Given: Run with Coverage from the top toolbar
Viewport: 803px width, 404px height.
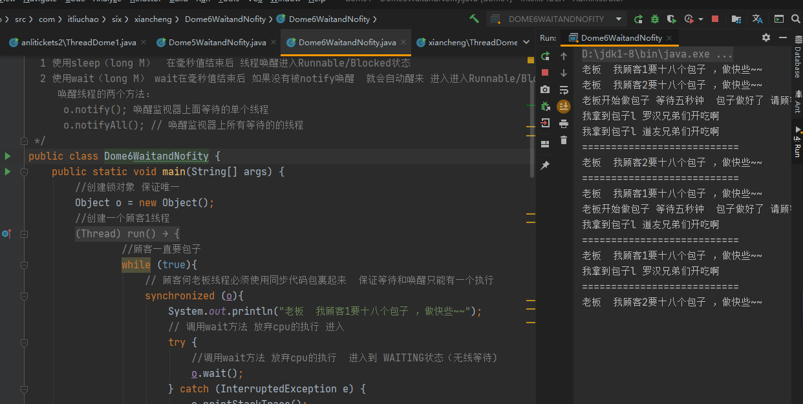Looking at the screenshot, I should pos(672,19).
